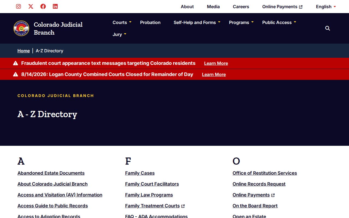Viewport: 349px width, 218px height.
Task: Open Access and Visitation (AV) Information
Action: (x=60, y=195)
